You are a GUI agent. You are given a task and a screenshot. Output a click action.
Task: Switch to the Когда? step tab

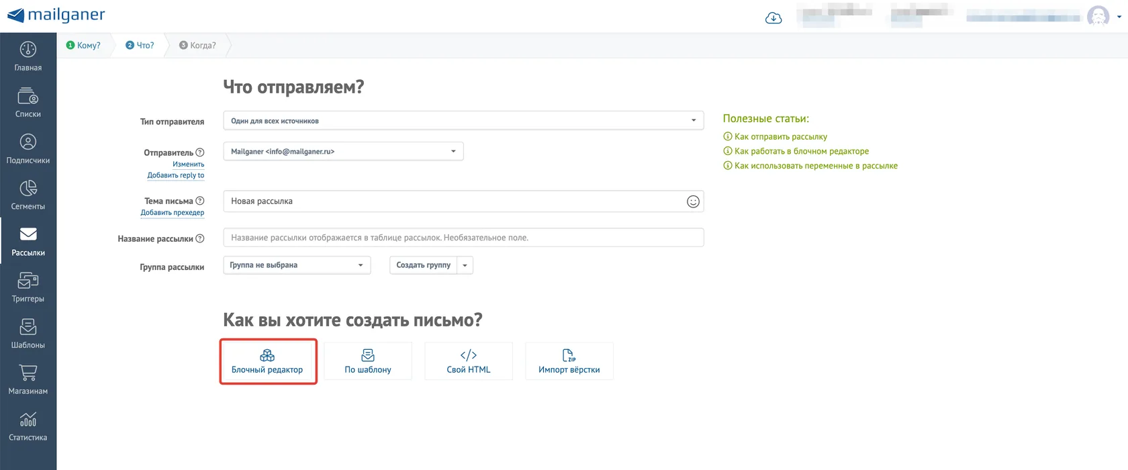click(x=197, y=45)
